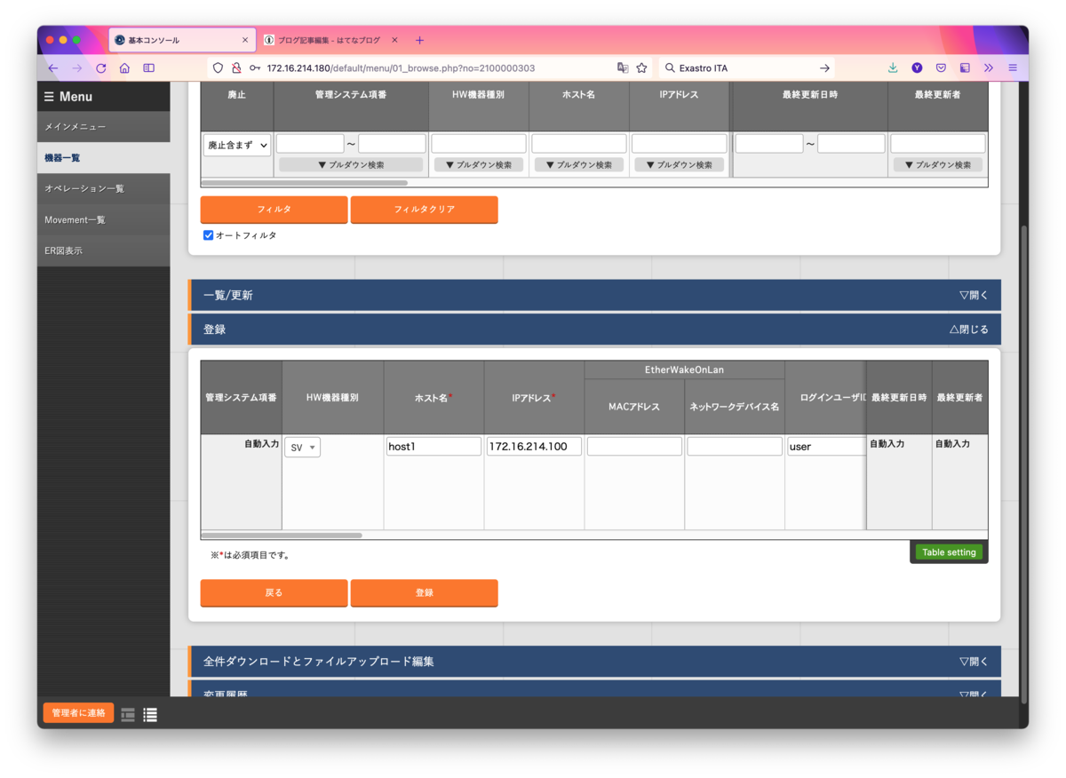Screen dimensions: 1066x778
Task: Select the 基本コンソール browser tab
Action: click(x=182, y=40)
